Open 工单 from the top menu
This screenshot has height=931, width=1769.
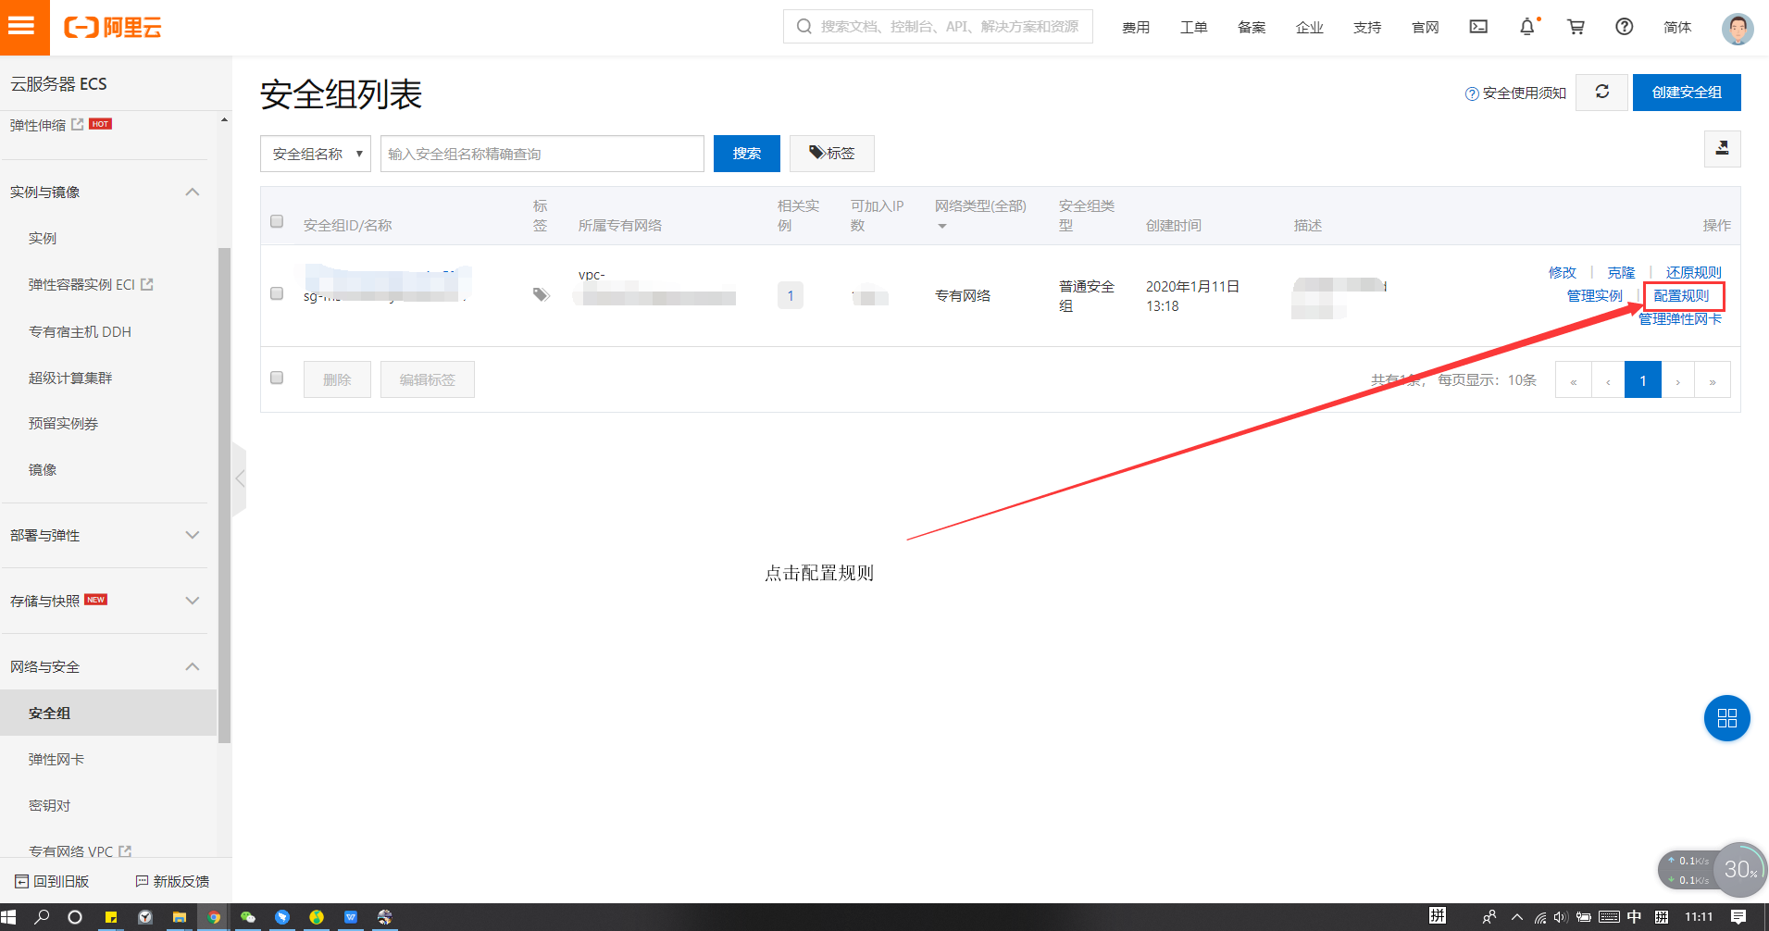coord(1194,27)
